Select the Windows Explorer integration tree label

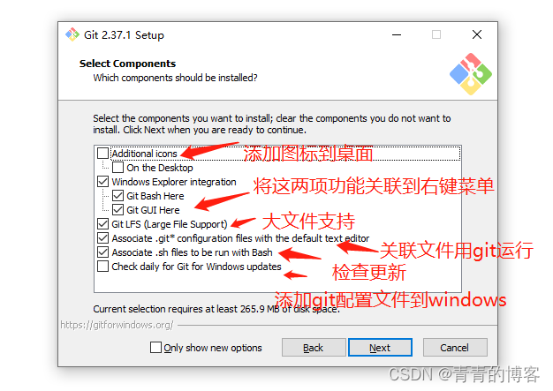click(x=174, y=182)
